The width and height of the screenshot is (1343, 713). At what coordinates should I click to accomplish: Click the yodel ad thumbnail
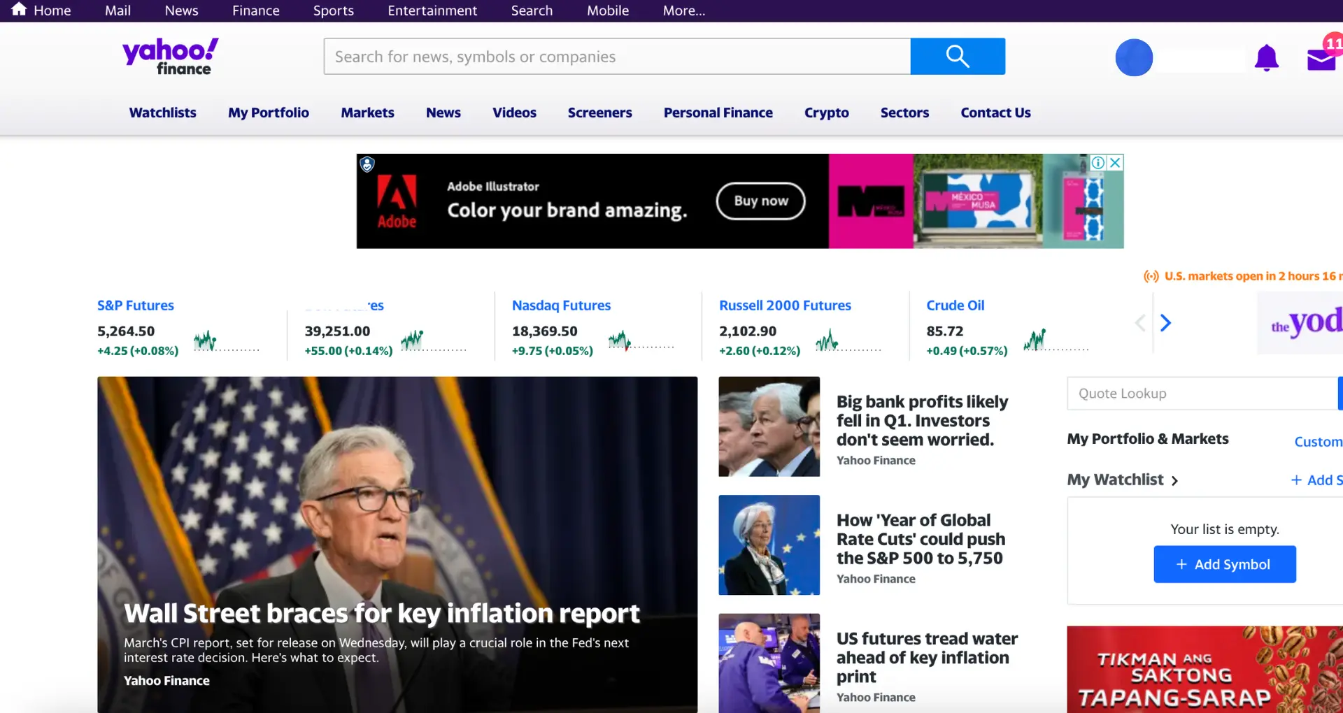(x=1300, y=323)
